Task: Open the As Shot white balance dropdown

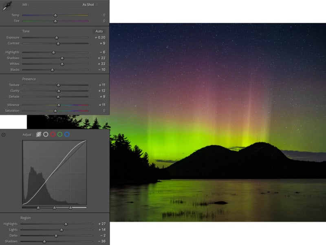Action: pos(90,5)
